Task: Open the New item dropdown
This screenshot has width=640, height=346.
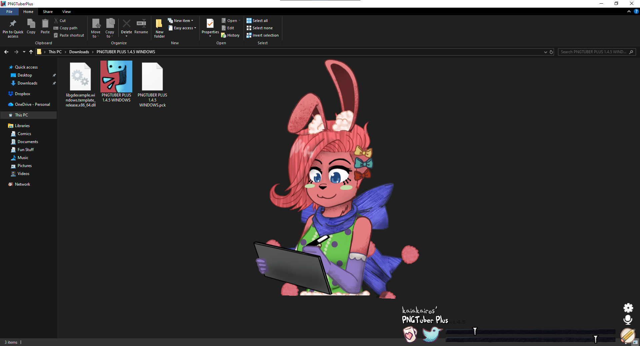Action: point(180,21)
